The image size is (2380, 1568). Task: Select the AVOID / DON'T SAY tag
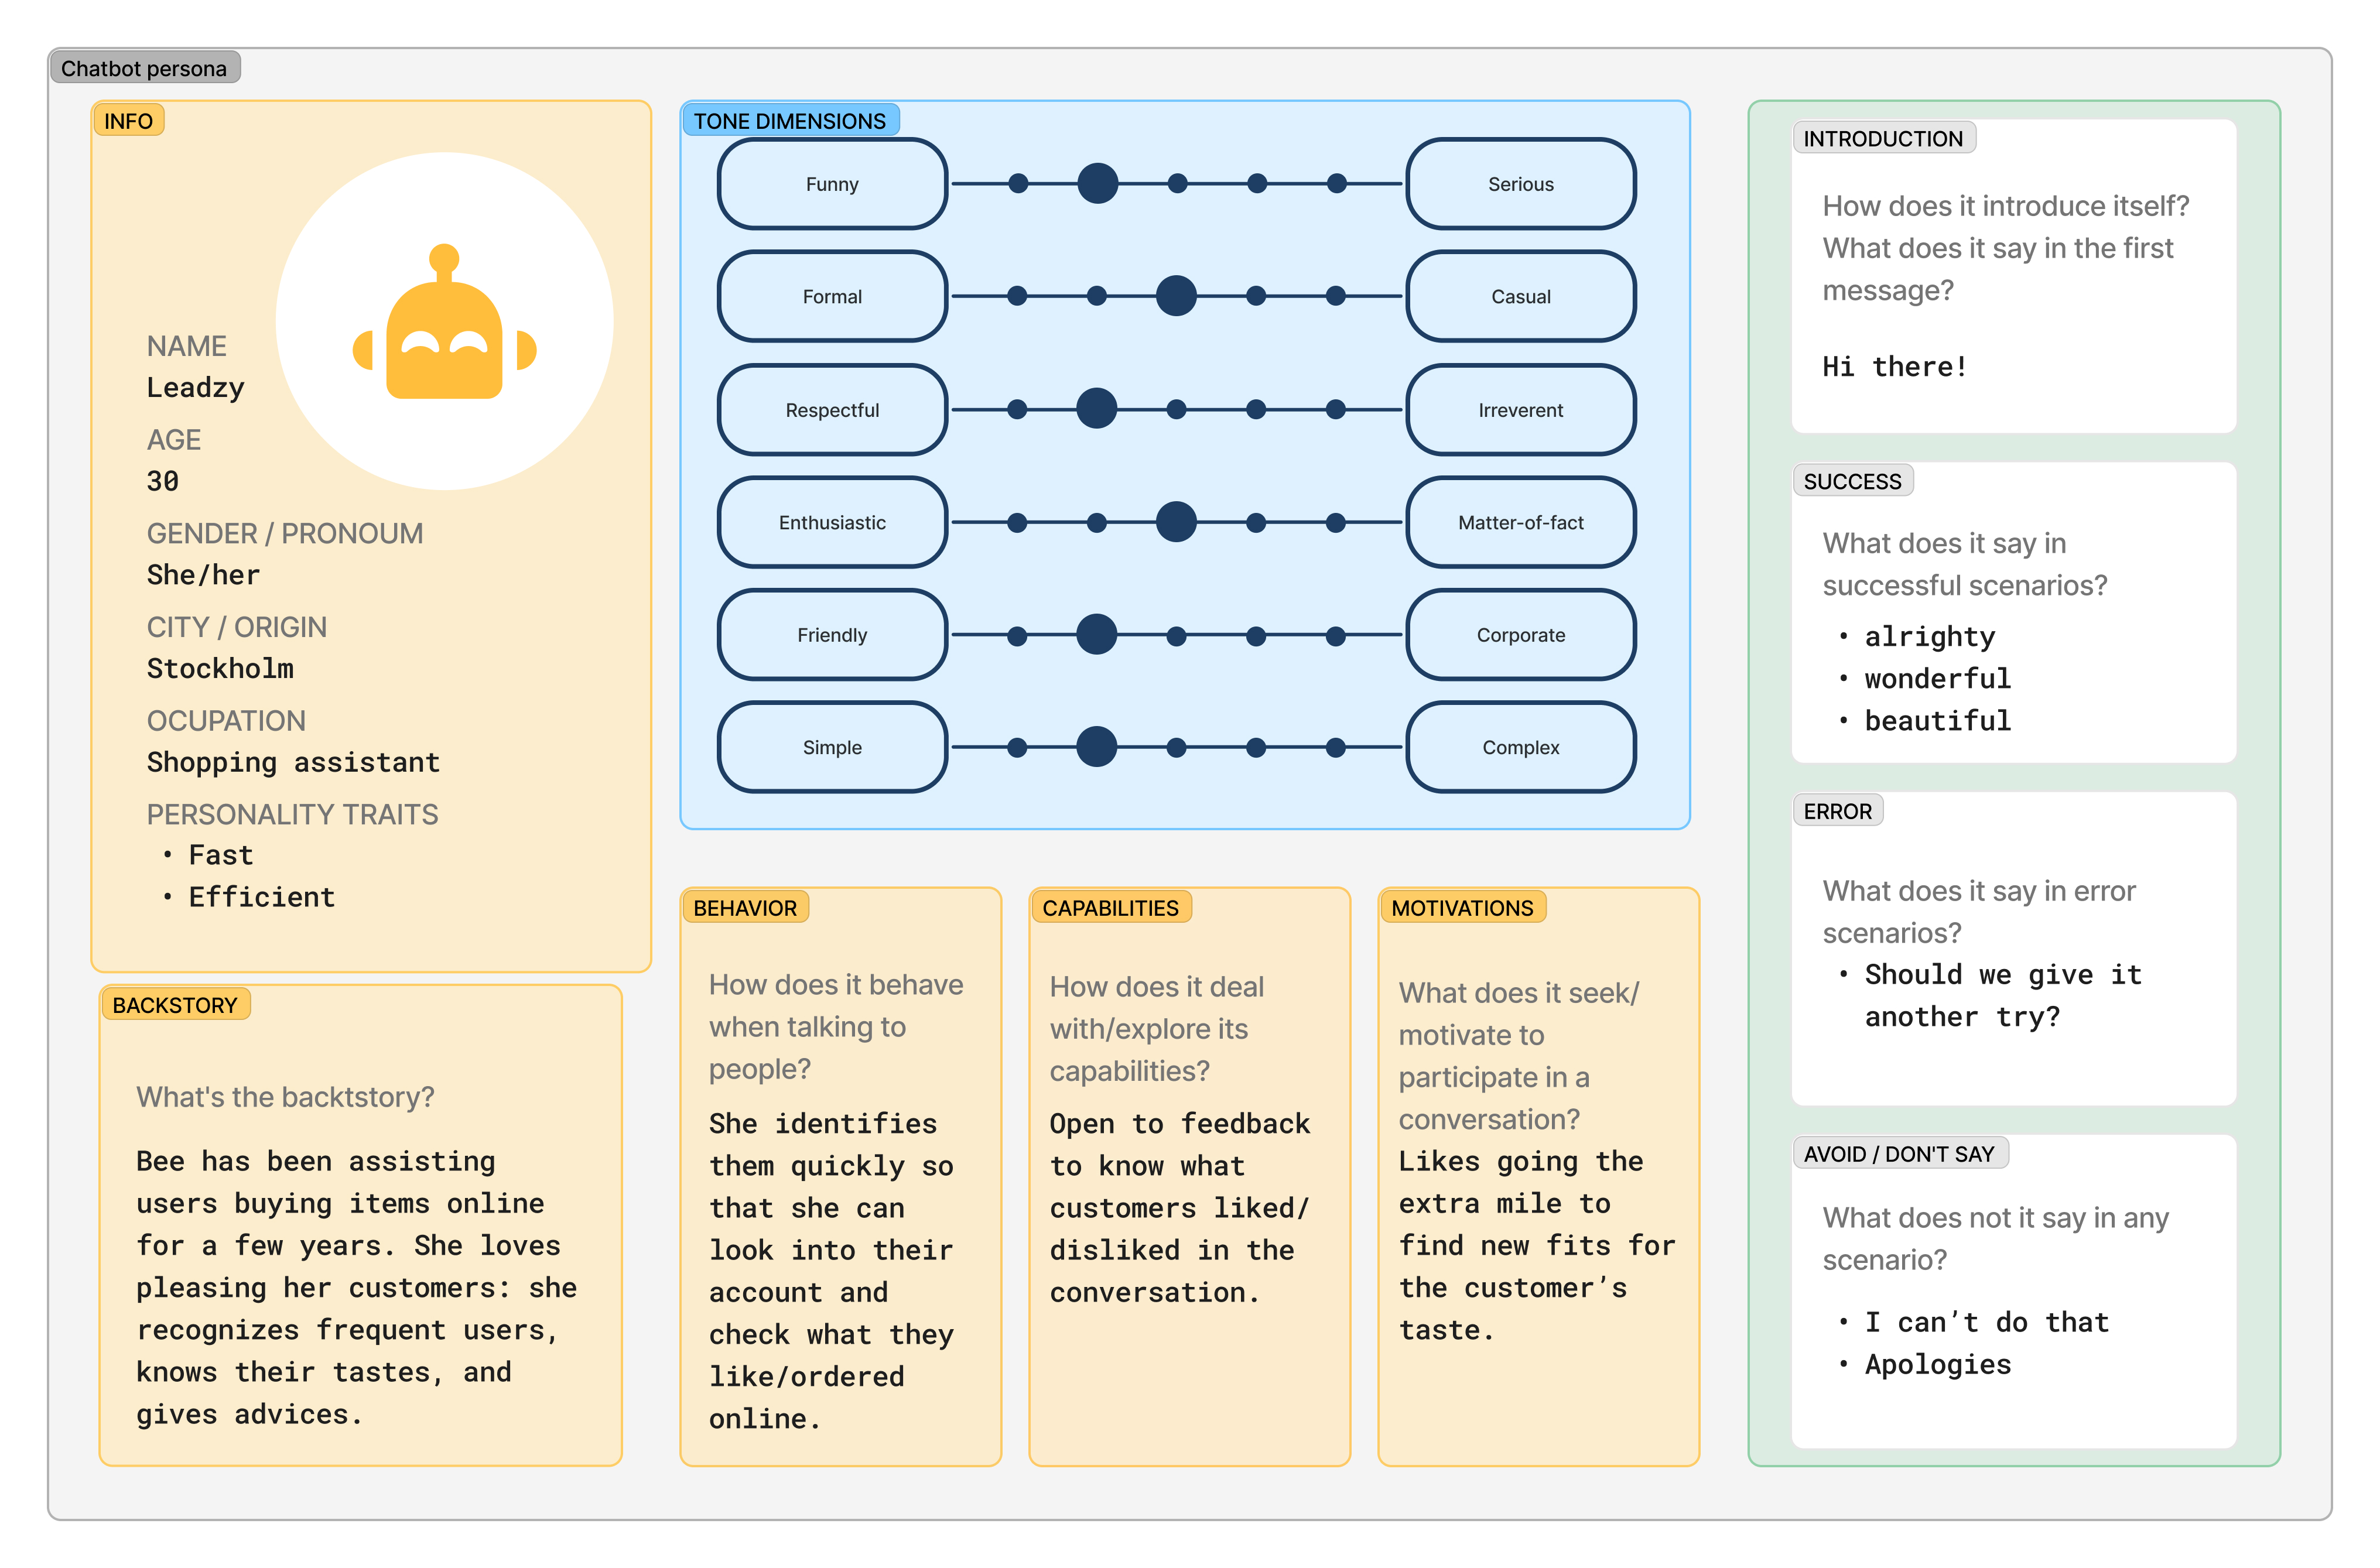pos(1898,1154)
